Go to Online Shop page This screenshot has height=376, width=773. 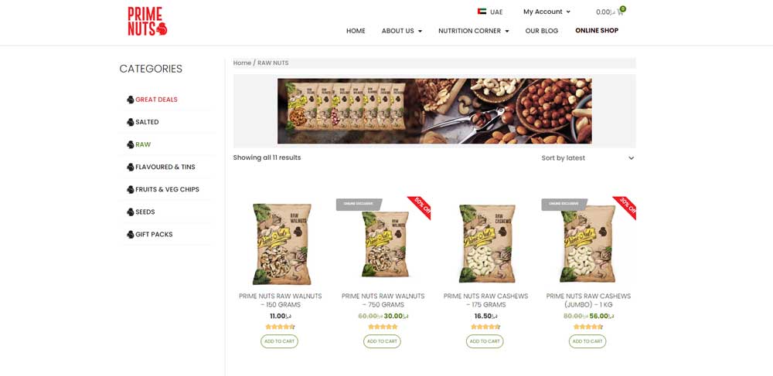597,31
